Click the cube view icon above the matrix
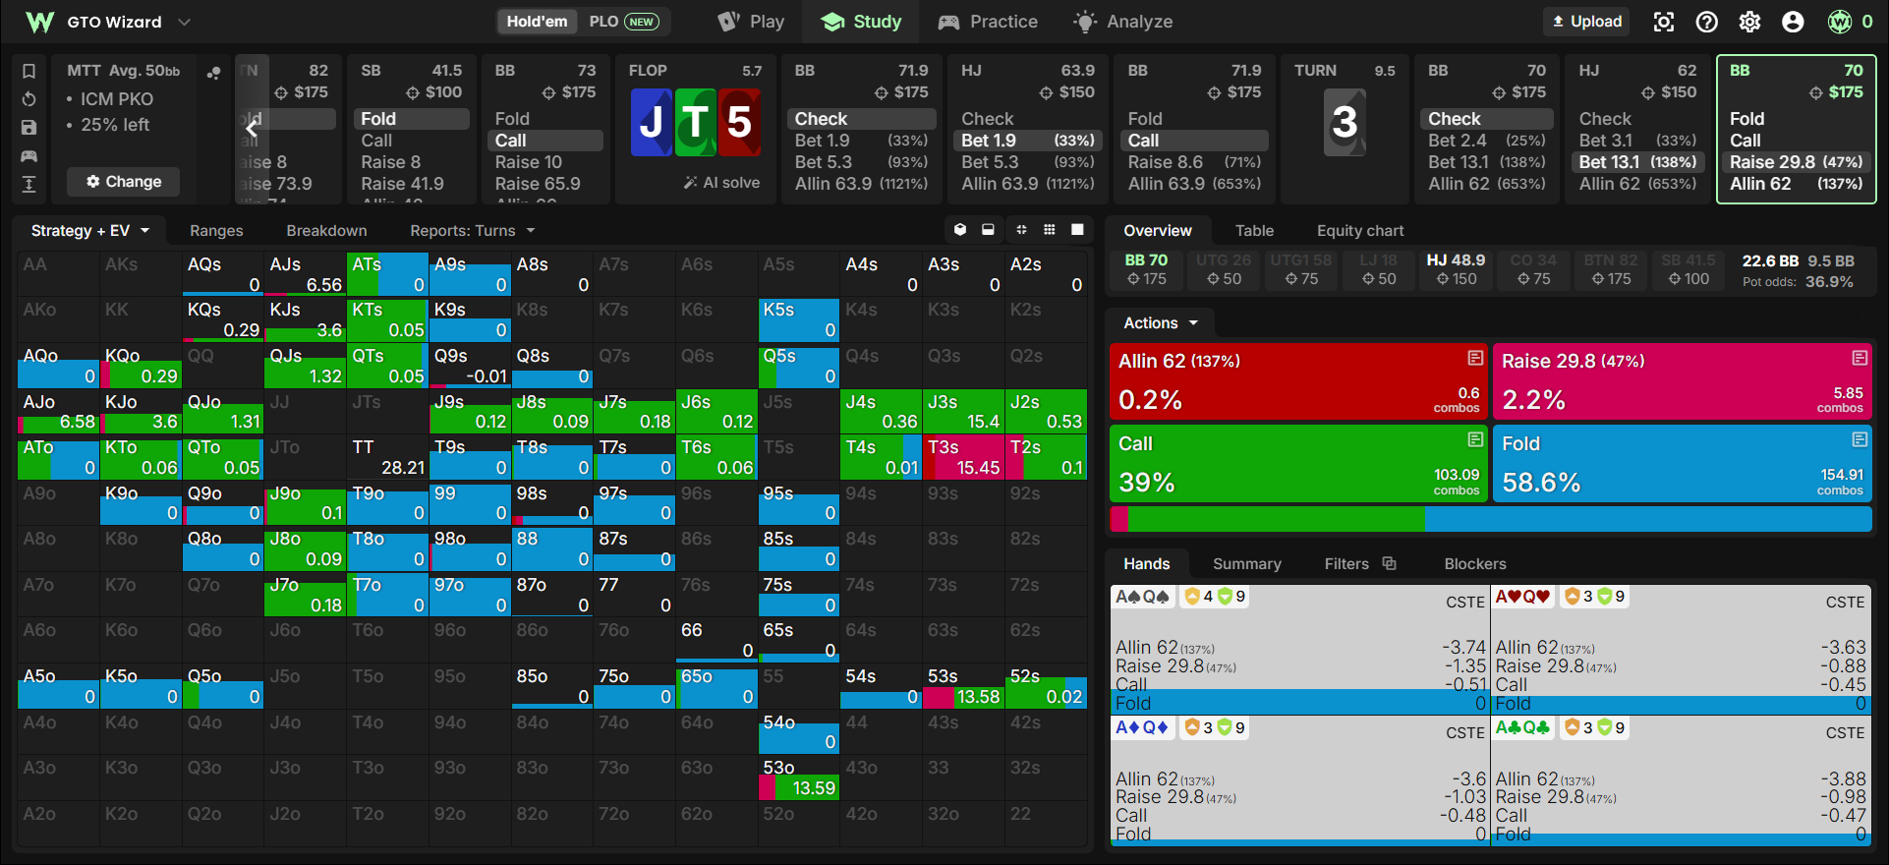 pos(960,230)
